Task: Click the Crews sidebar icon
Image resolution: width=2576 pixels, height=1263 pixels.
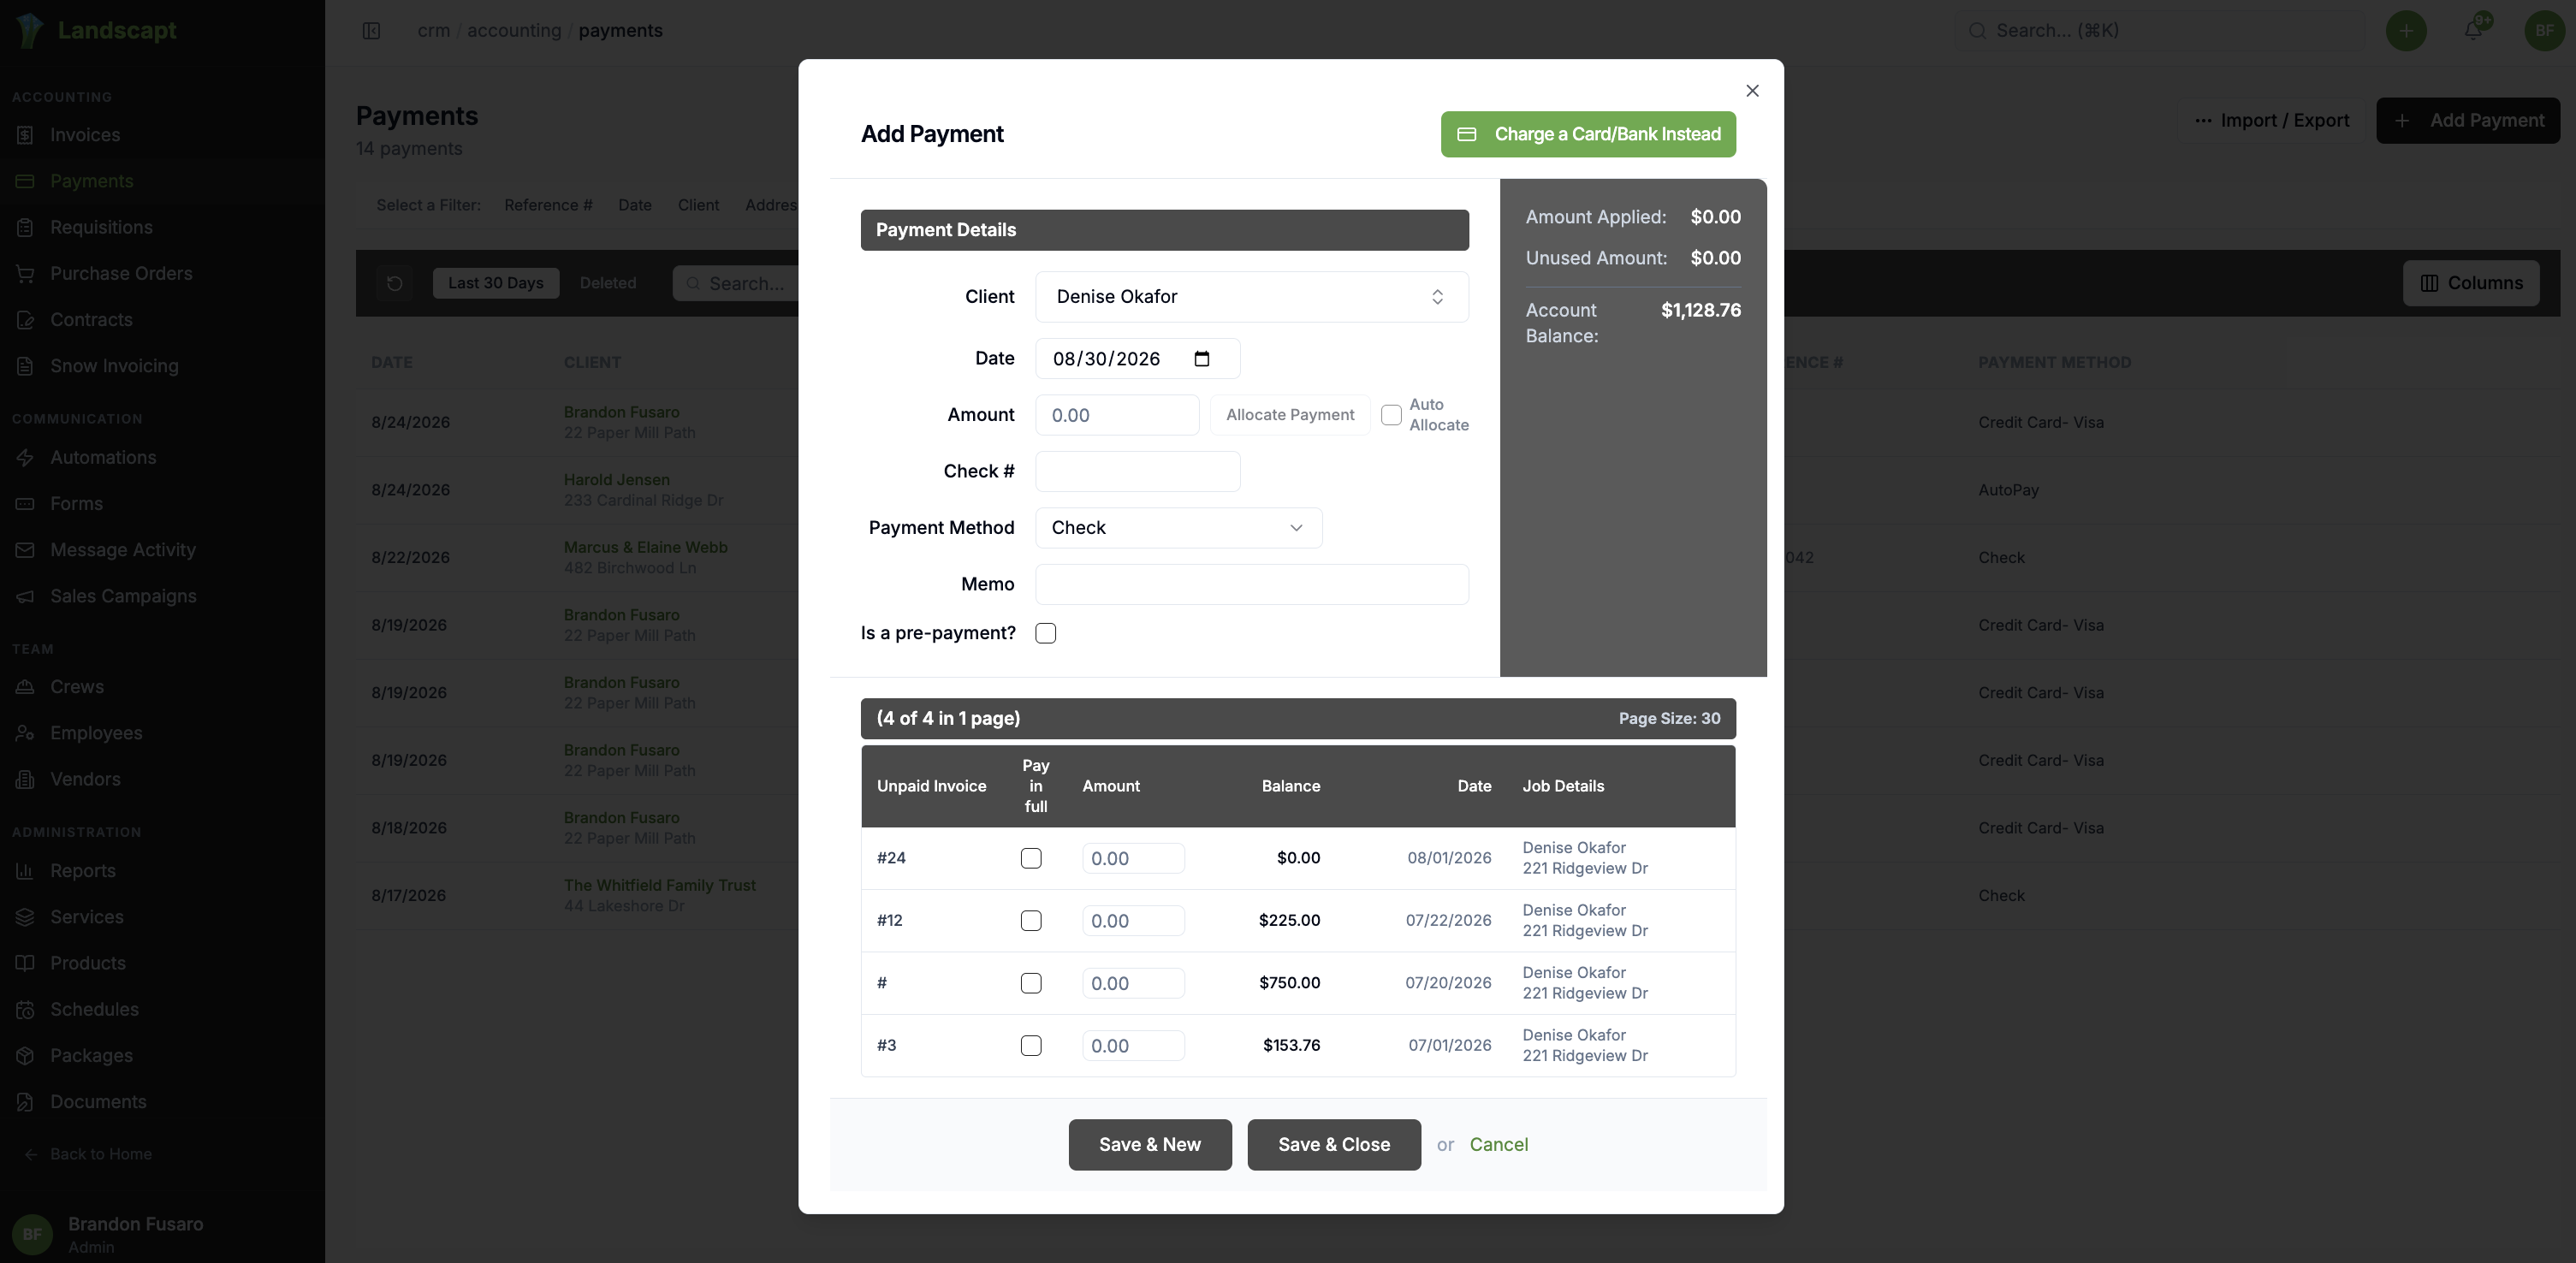Action: [x=26, y=687]
